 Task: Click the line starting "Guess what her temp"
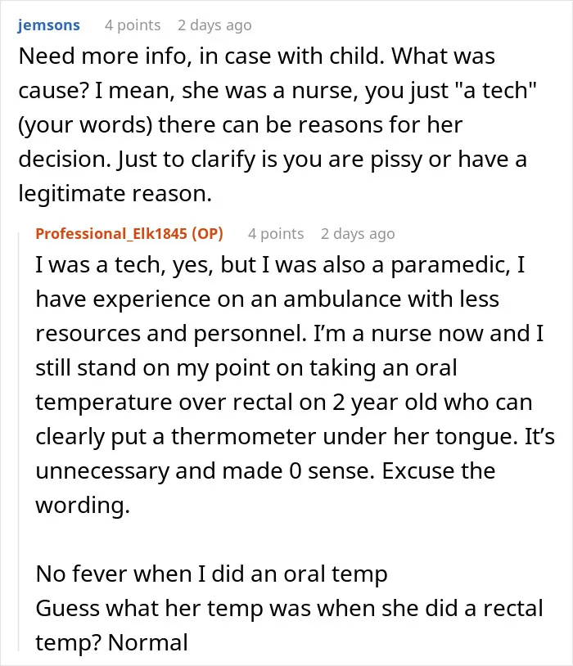click(x=290, y=608)
